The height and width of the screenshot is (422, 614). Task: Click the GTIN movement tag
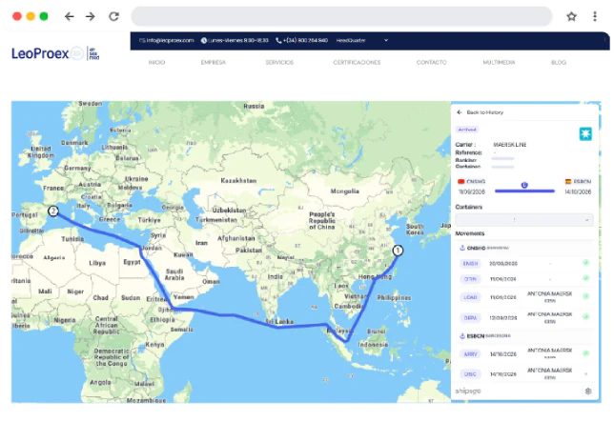(470, 279)
